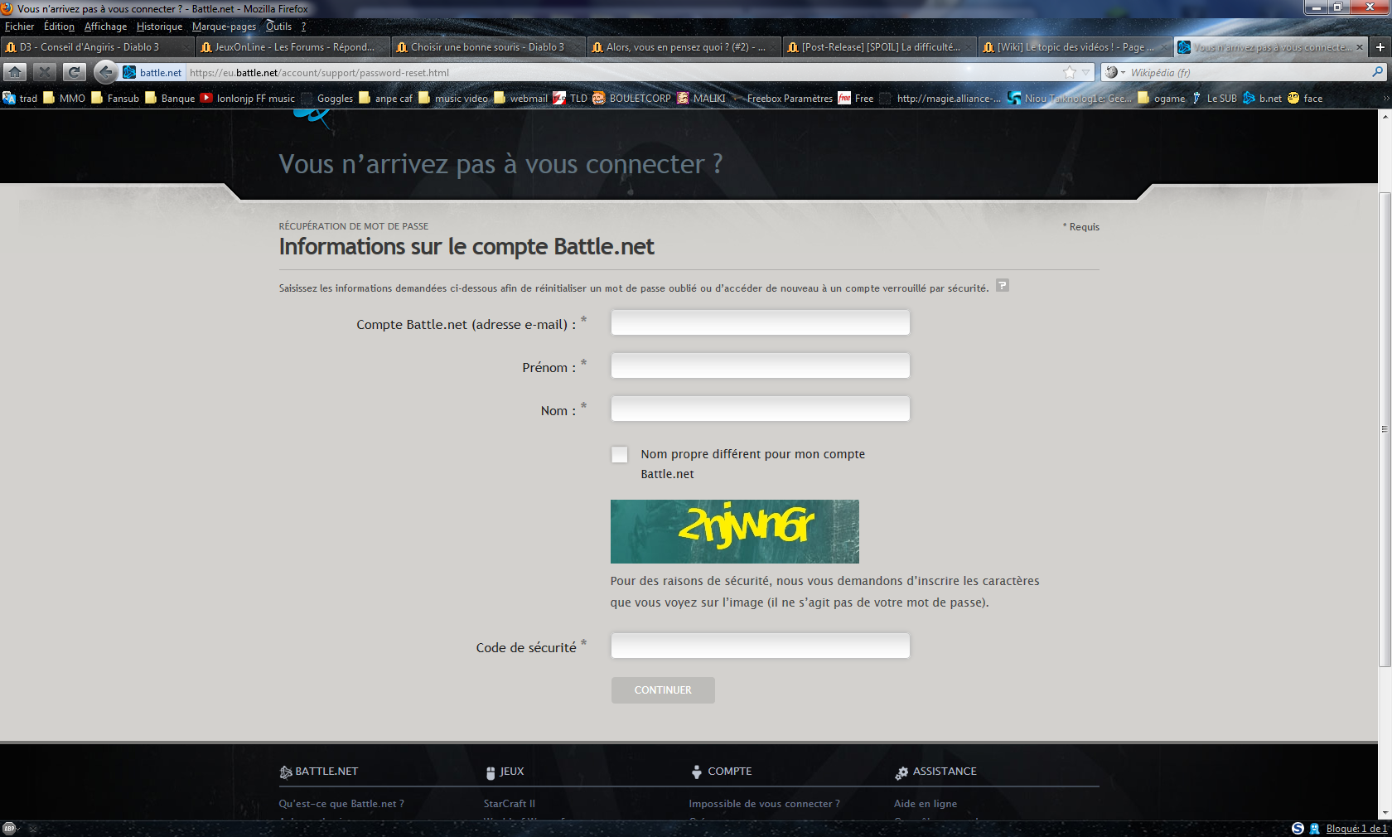Open the URL history dropdown arrow
The width and height of the screenshot is (1392, 837).
tap(1085, 73)
